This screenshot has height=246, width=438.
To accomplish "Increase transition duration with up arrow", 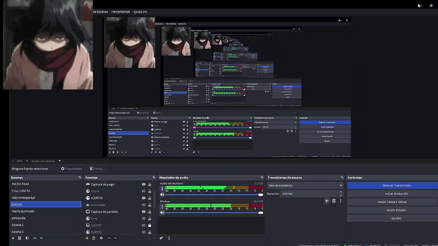I will 340,192.
